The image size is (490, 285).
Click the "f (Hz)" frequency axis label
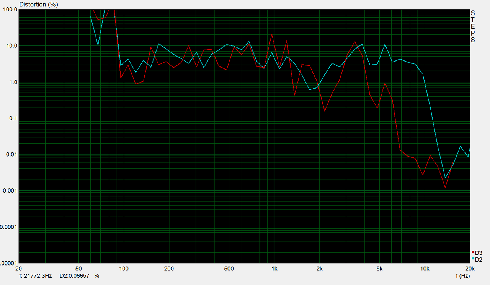462,275
